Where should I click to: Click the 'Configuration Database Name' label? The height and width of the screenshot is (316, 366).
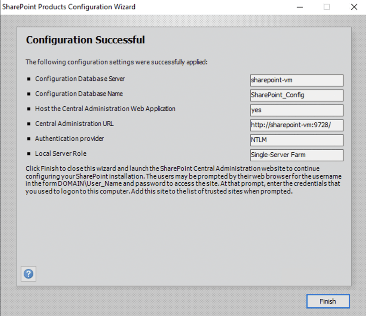pyautogui.click(x=79, y=94)
